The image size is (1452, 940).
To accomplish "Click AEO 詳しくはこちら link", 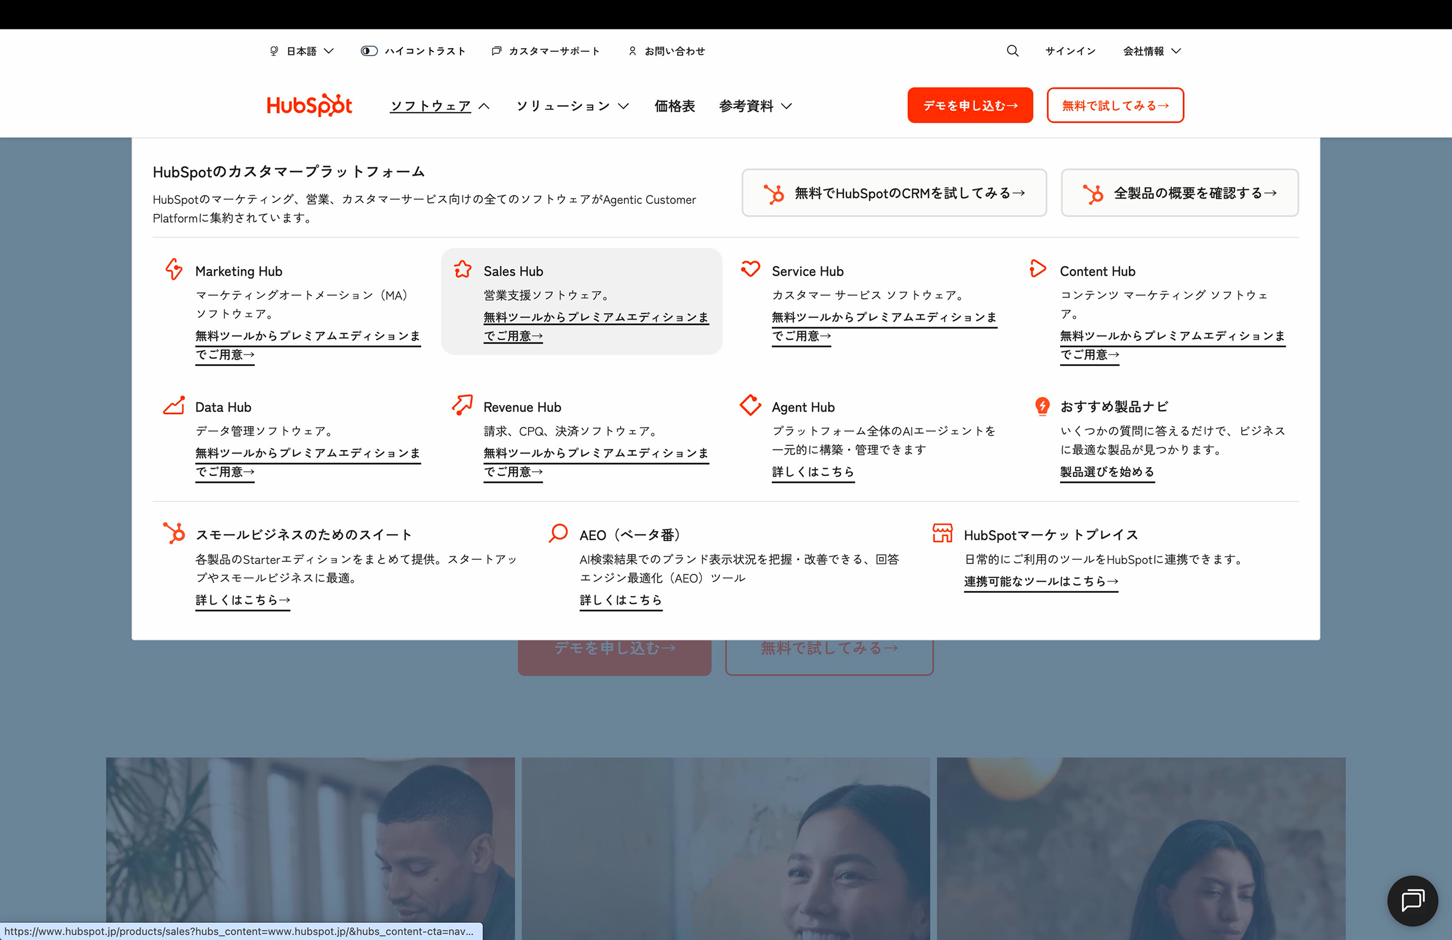I will [620, 600].
